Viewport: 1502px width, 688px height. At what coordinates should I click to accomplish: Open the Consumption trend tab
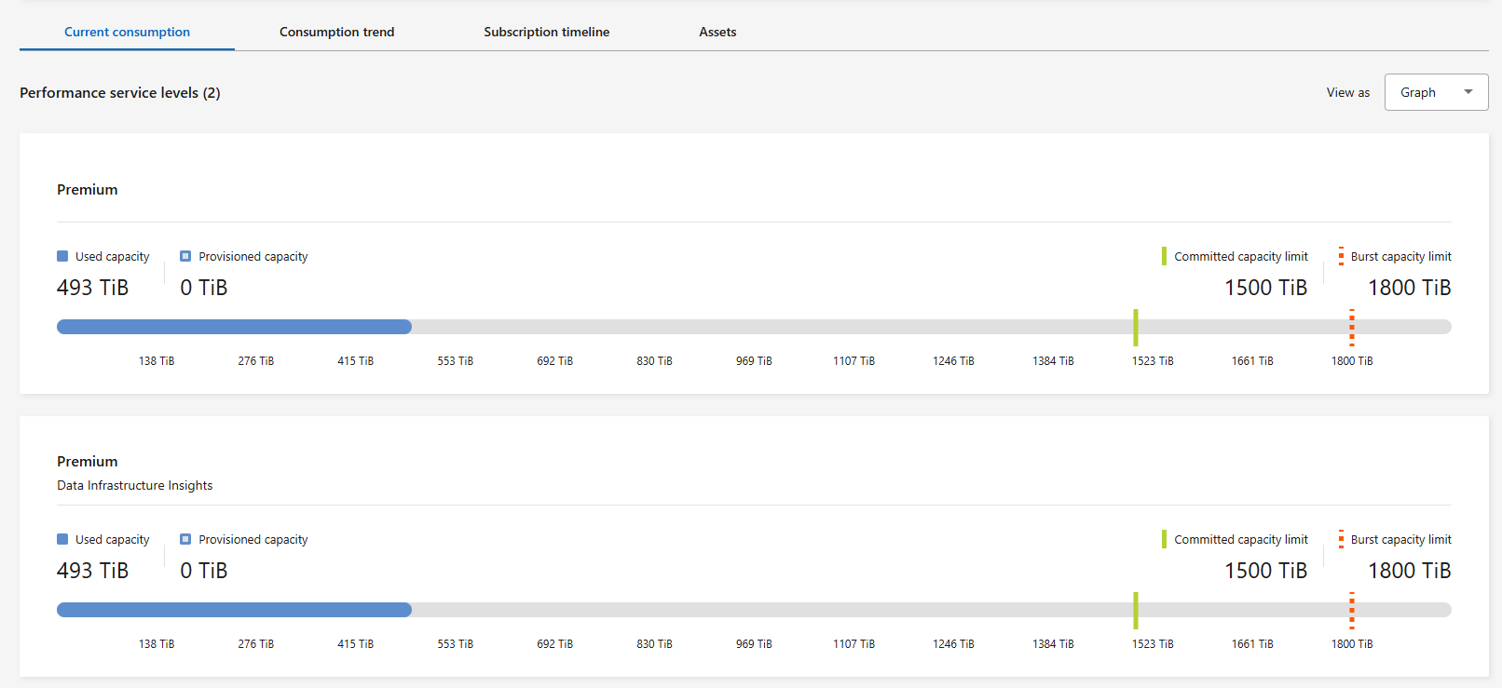[336, 32]
